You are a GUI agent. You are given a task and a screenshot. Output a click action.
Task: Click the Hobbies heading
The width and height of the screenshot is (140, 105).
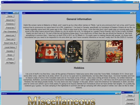tap(79, 68)
